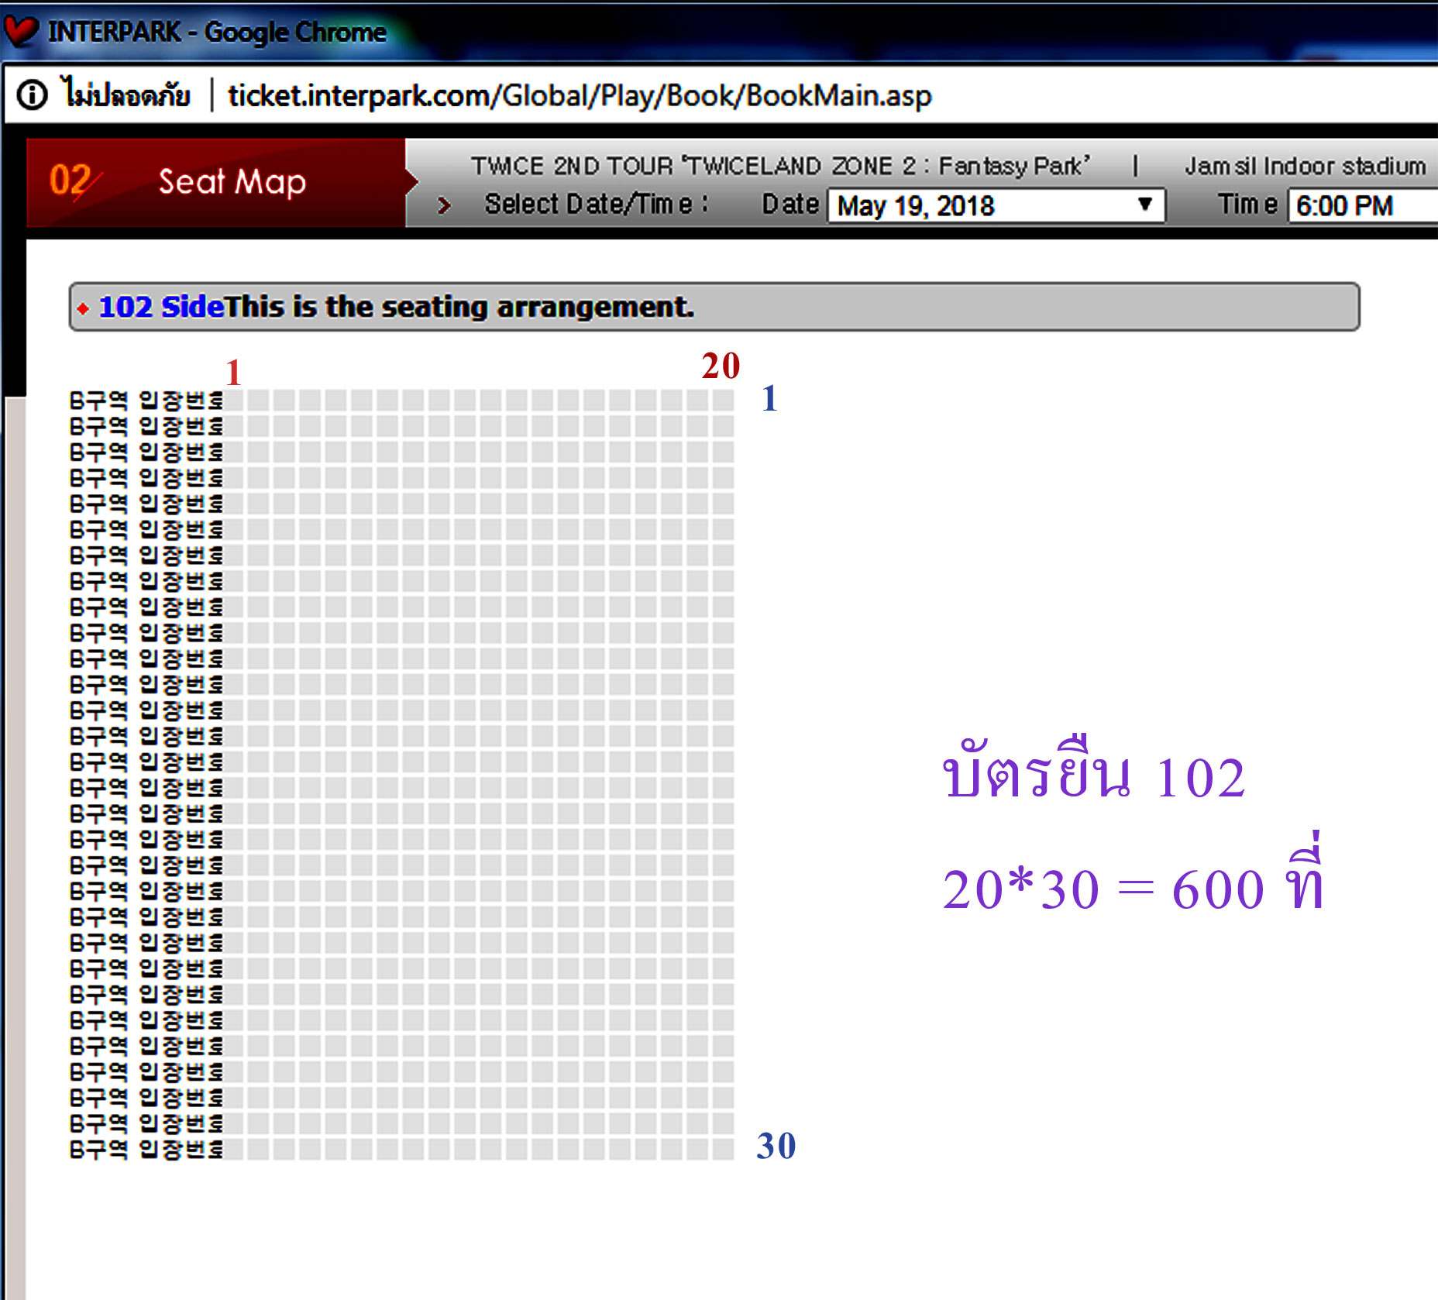Click the ticket.interpark.com URL in address bar
The image size is (1438, 1300).
(579, 95)
